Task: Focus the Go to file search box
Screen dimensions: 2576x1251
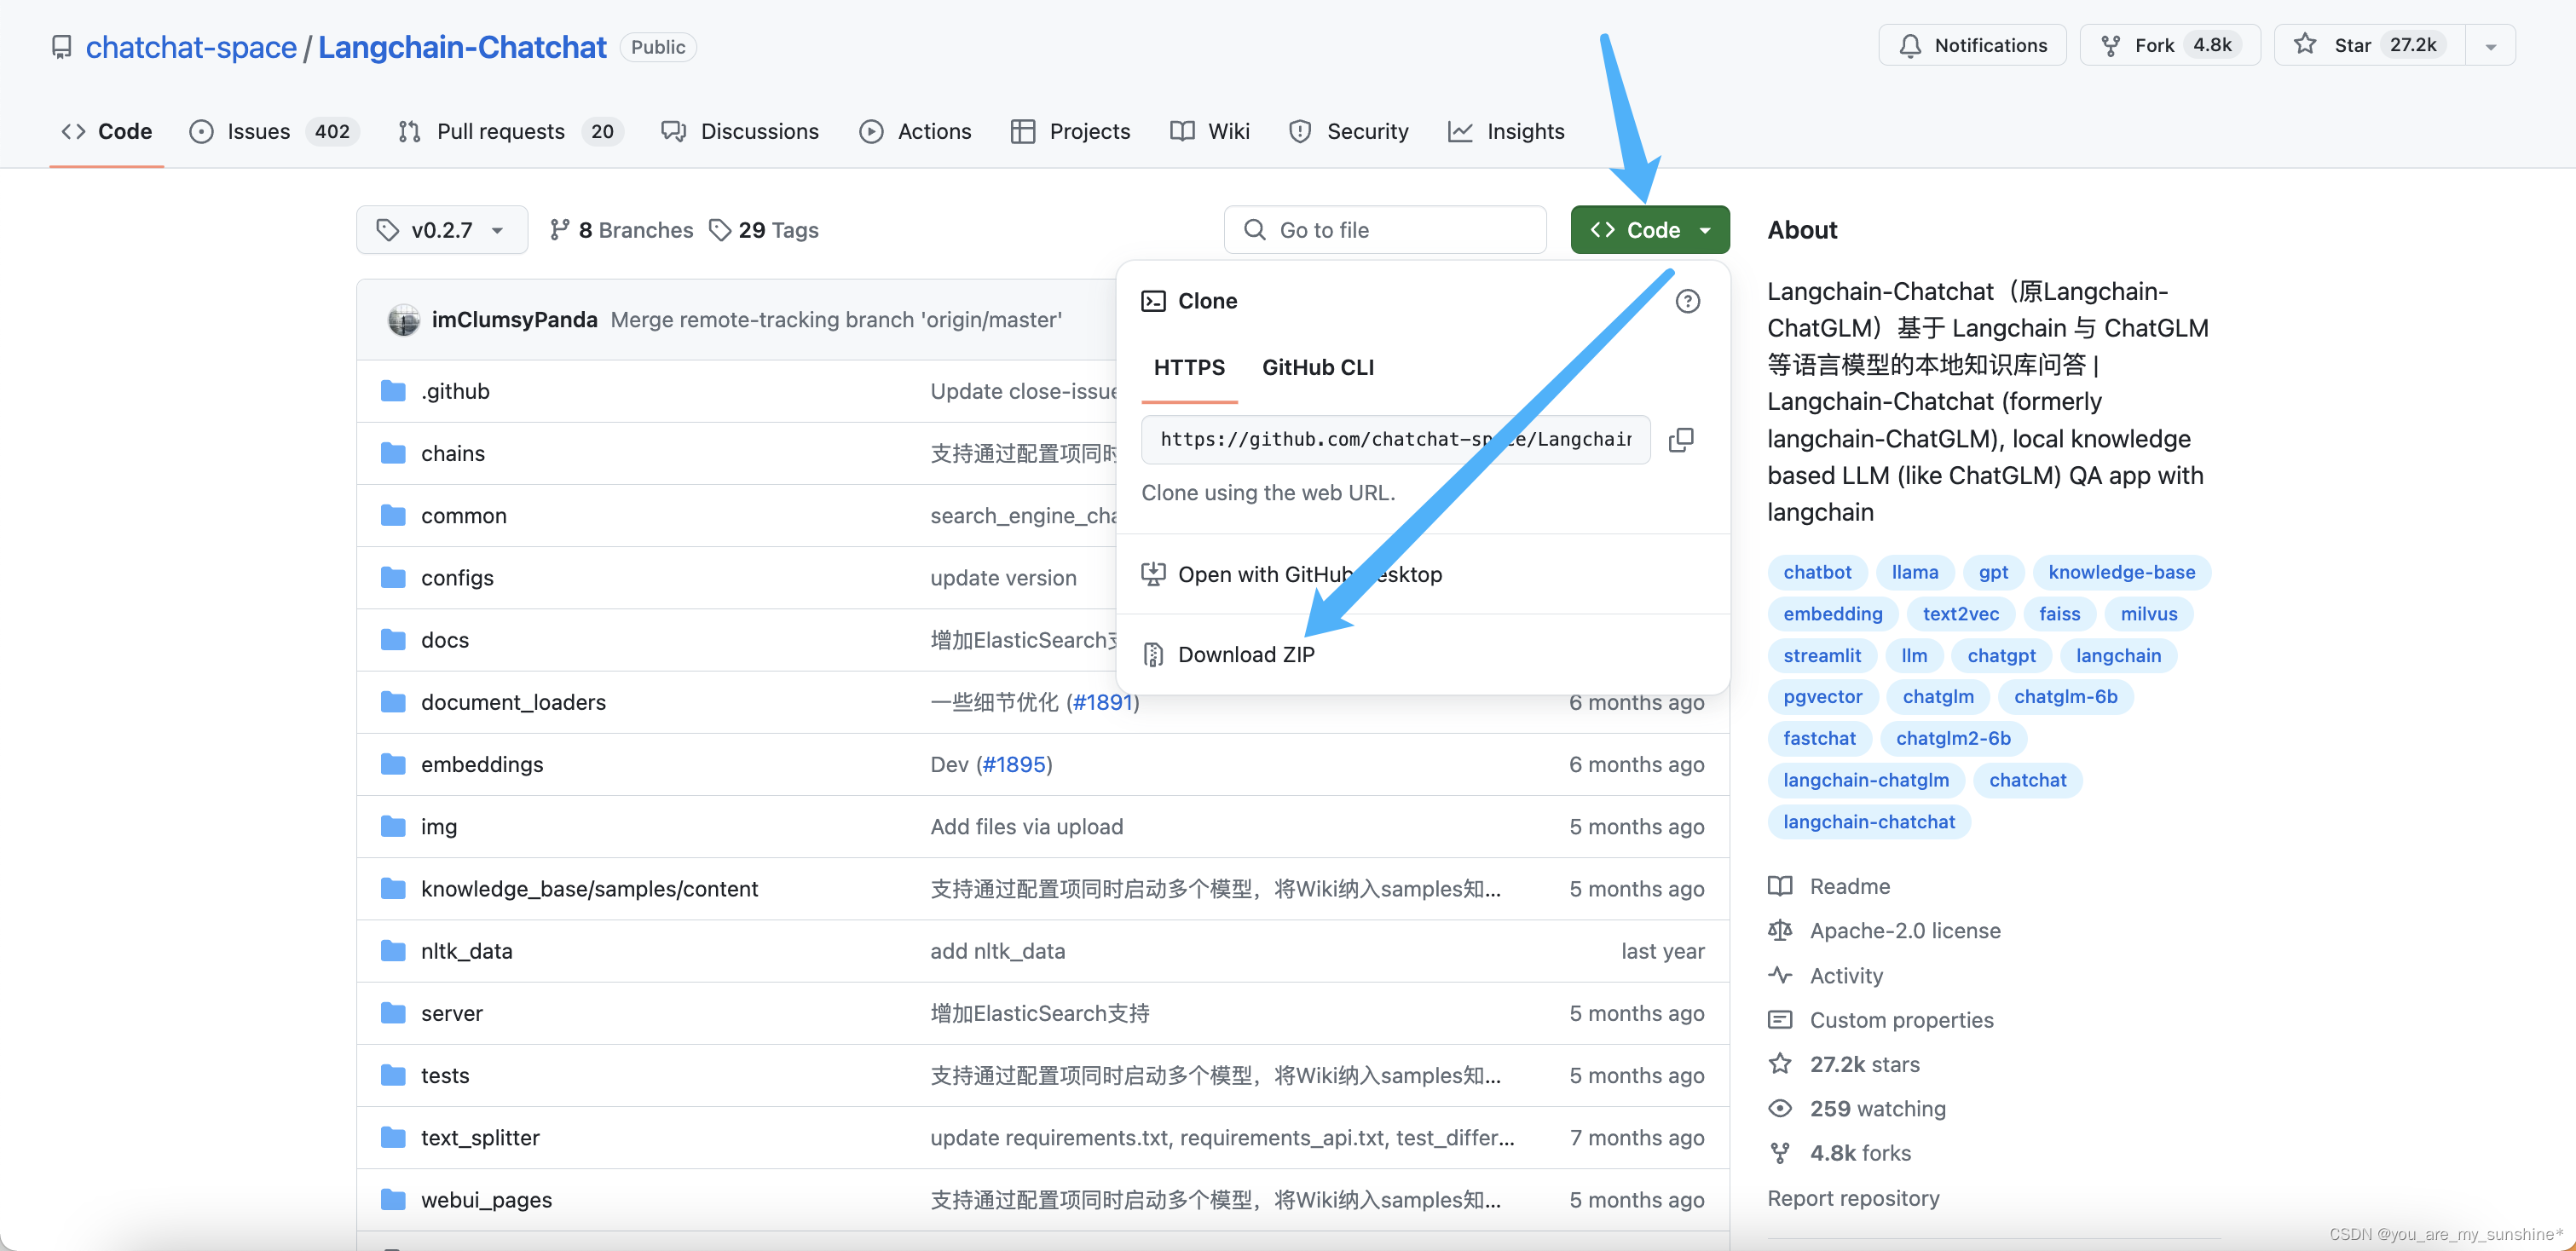Action: (1385, 230)
